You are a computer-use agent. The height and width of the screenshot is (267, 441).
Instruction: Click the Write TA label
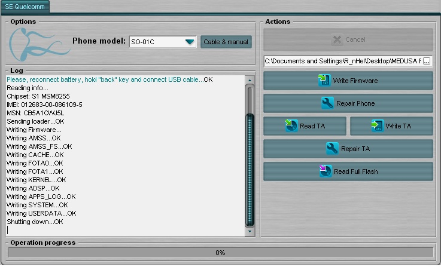(399, 126)
